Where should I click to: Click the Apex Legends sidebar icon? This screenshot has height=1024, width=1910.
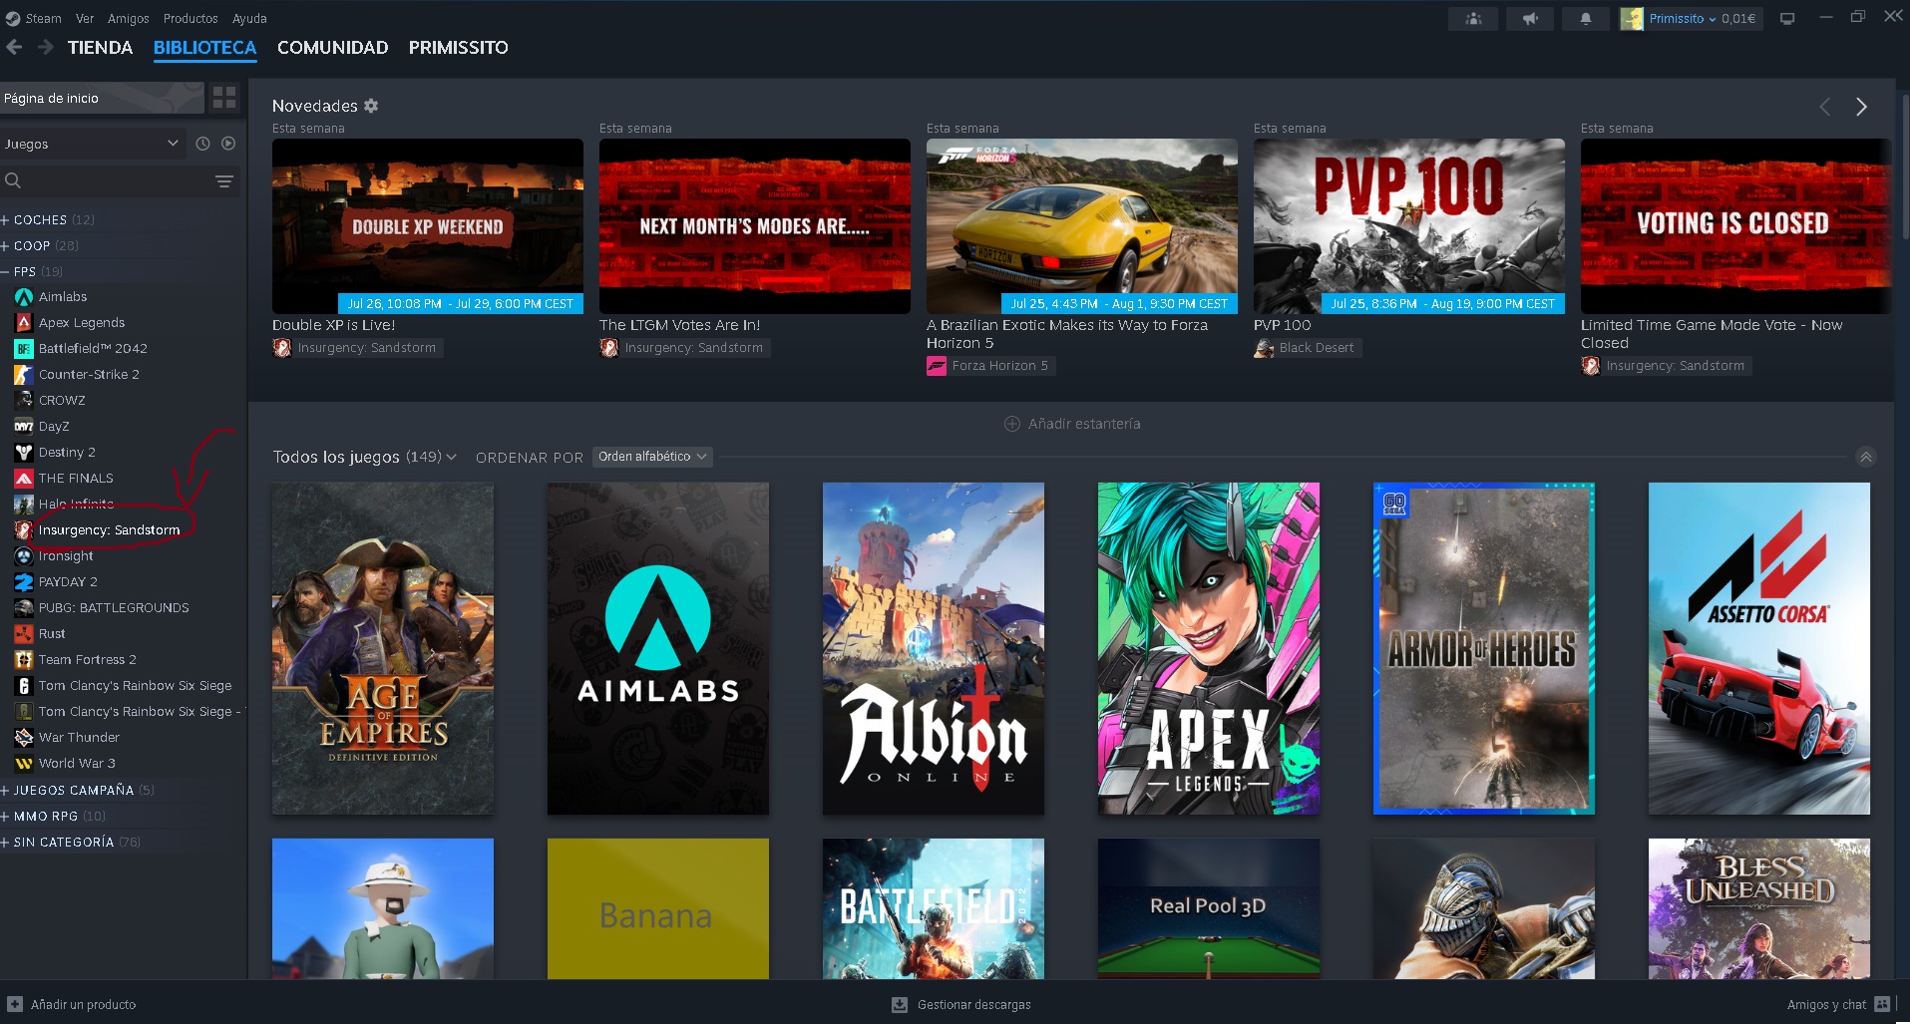click(x=24, y=323)
